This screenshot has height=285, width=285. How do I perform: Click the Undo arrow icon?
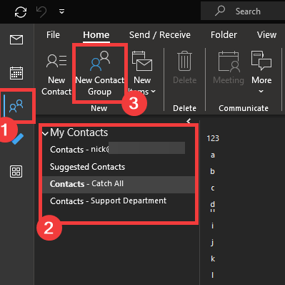point(41,11)
